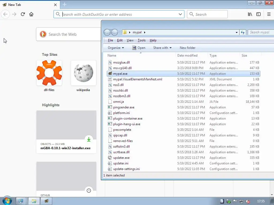Expand the arrow after mypal in breadcrumb
This screenshot has height=205, width=274.
tap(145, 32)
